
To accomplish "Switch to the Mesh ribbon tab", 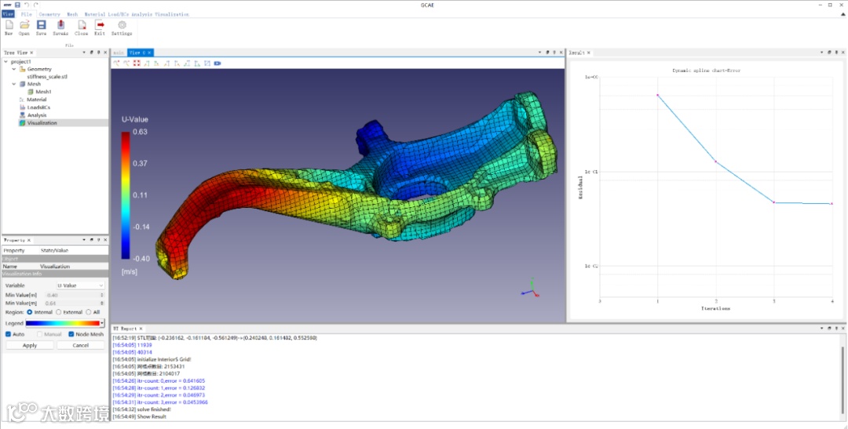I will pyautogui.click(x=72, y=14).
